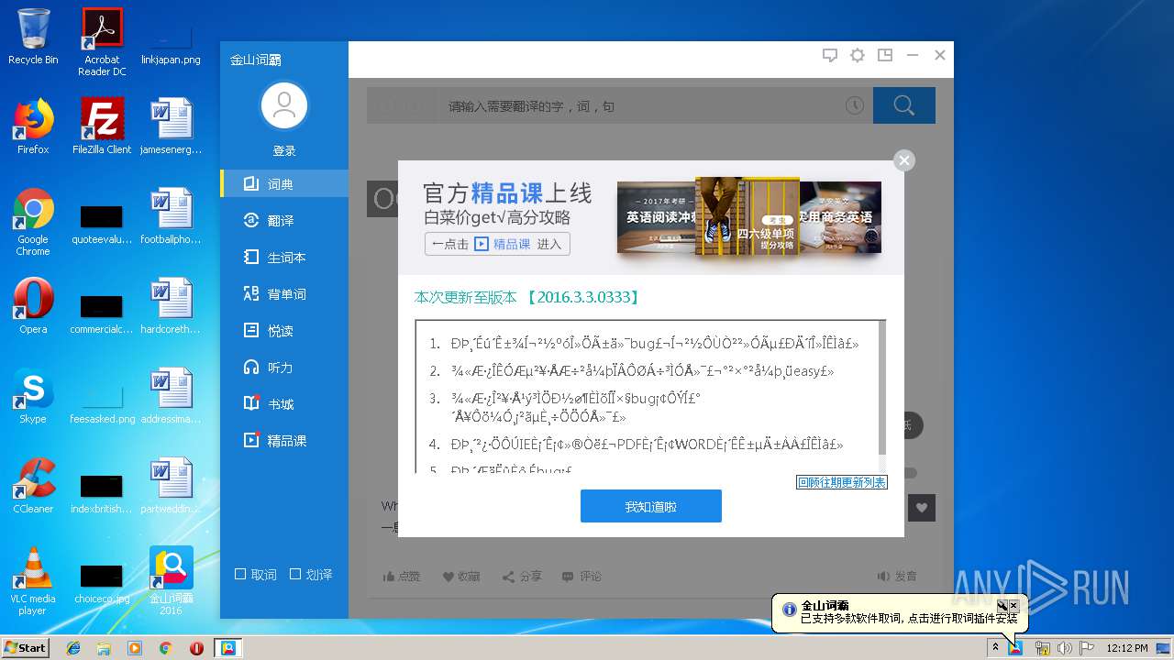Click the 四六级单项 course thumbnail
This screenshot has width=1174, height=660.
click(x=748, y=216)
